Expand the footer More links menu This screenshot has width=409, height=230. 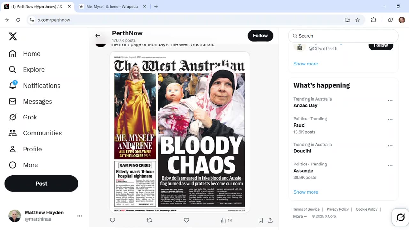click(x=300, y=216)
